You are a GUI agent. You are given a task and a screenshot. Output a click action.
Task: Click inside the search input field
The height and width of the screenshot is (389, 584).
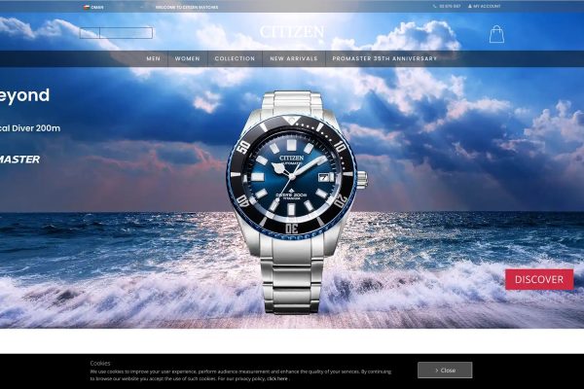point(126,33)
